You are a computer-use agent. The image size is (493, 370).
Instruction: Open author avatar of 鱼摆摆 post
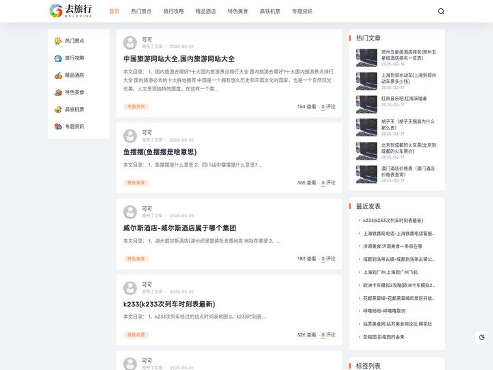tap(130, 136)
